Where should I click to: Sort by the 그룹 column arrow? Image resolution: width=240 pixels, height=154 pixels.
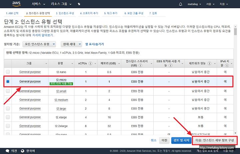tap(46, 64)
